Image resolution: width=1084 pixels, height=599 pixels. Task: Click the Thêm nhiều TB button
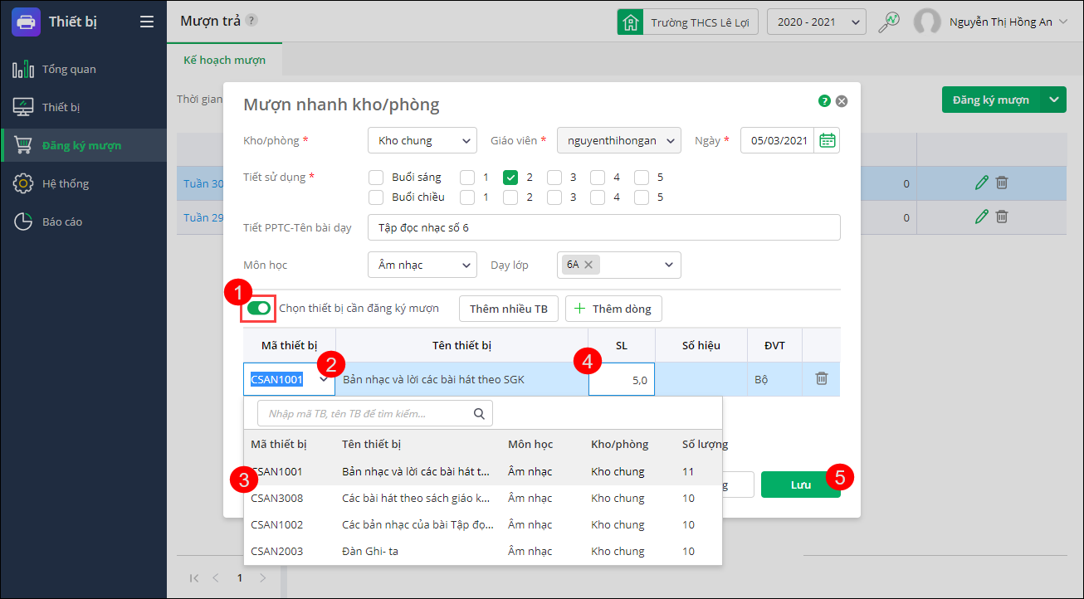point(508,309)
